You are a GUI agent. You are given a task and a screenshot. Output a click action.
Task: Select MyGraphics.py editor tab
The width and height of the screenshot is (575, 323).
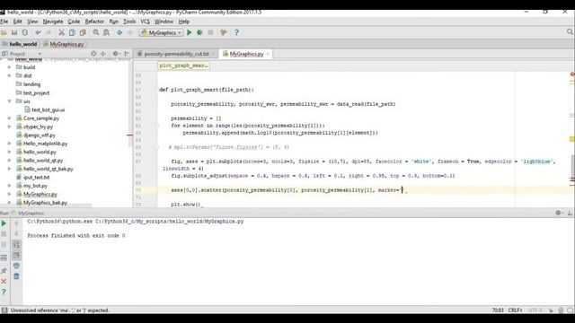[246, 54]
